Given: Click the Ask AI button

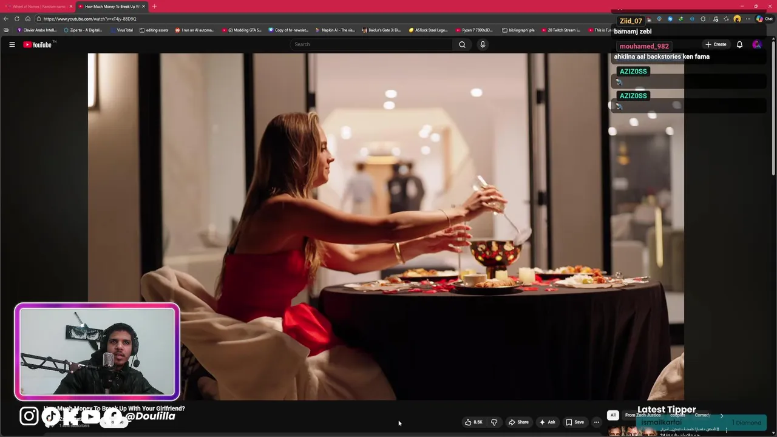Looking at the screenshot, I should click(547, 422).
